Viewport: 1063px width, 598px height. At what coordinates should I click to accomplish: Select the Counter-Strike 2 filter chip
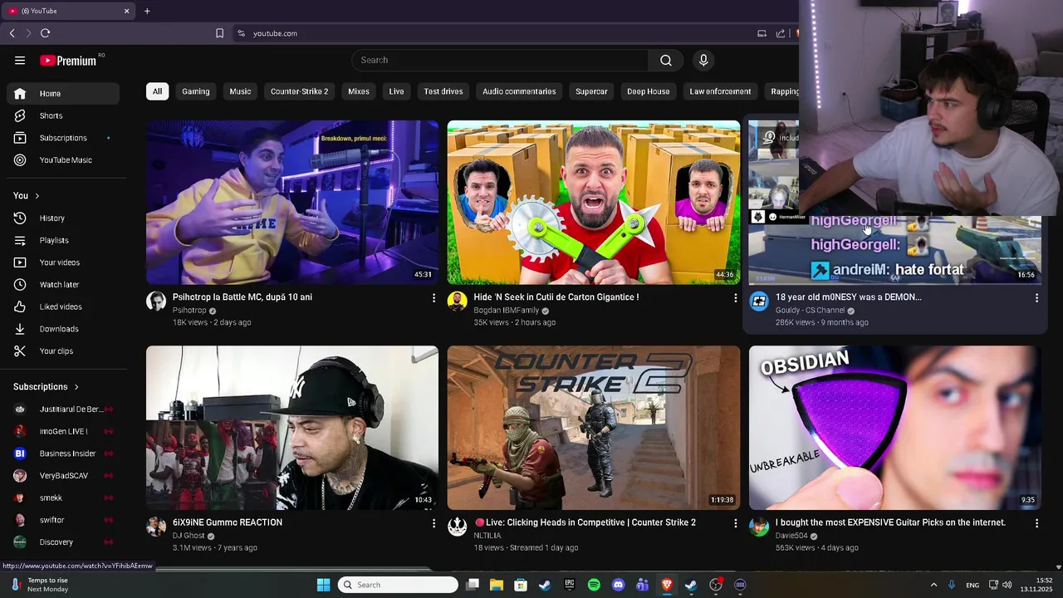point(299,91)
